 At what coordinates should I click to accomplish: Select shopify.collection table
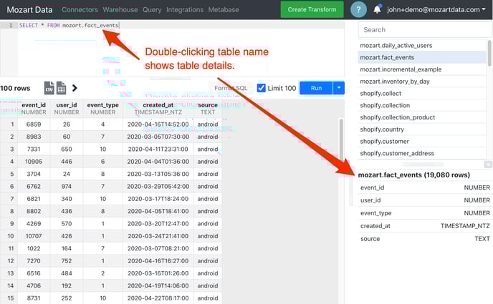(422, 105)
